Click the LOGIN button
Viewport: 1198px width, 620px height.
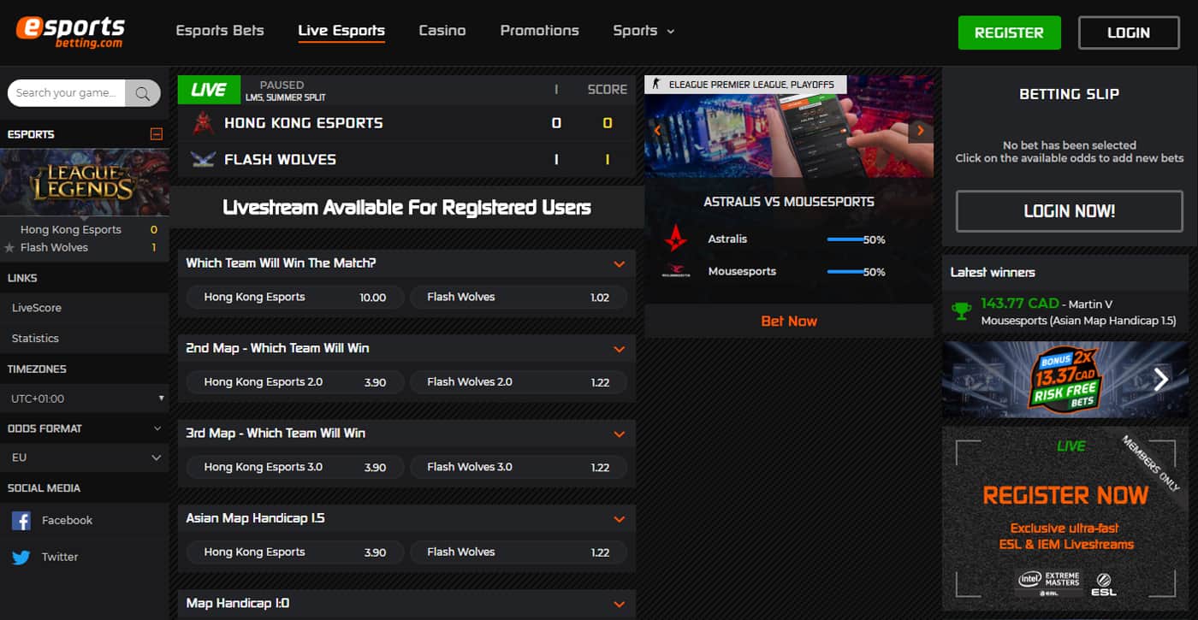[x=1129, y=32]
